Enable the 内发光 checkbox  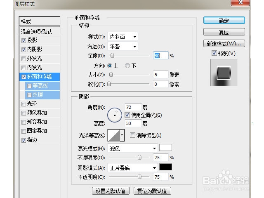pyautogui.click(x=24, y=68)
